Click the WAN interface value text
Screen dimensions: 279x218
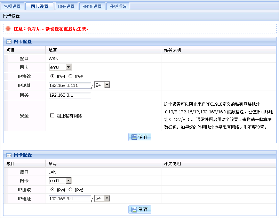pyautogui.click(x=53, y=59)
